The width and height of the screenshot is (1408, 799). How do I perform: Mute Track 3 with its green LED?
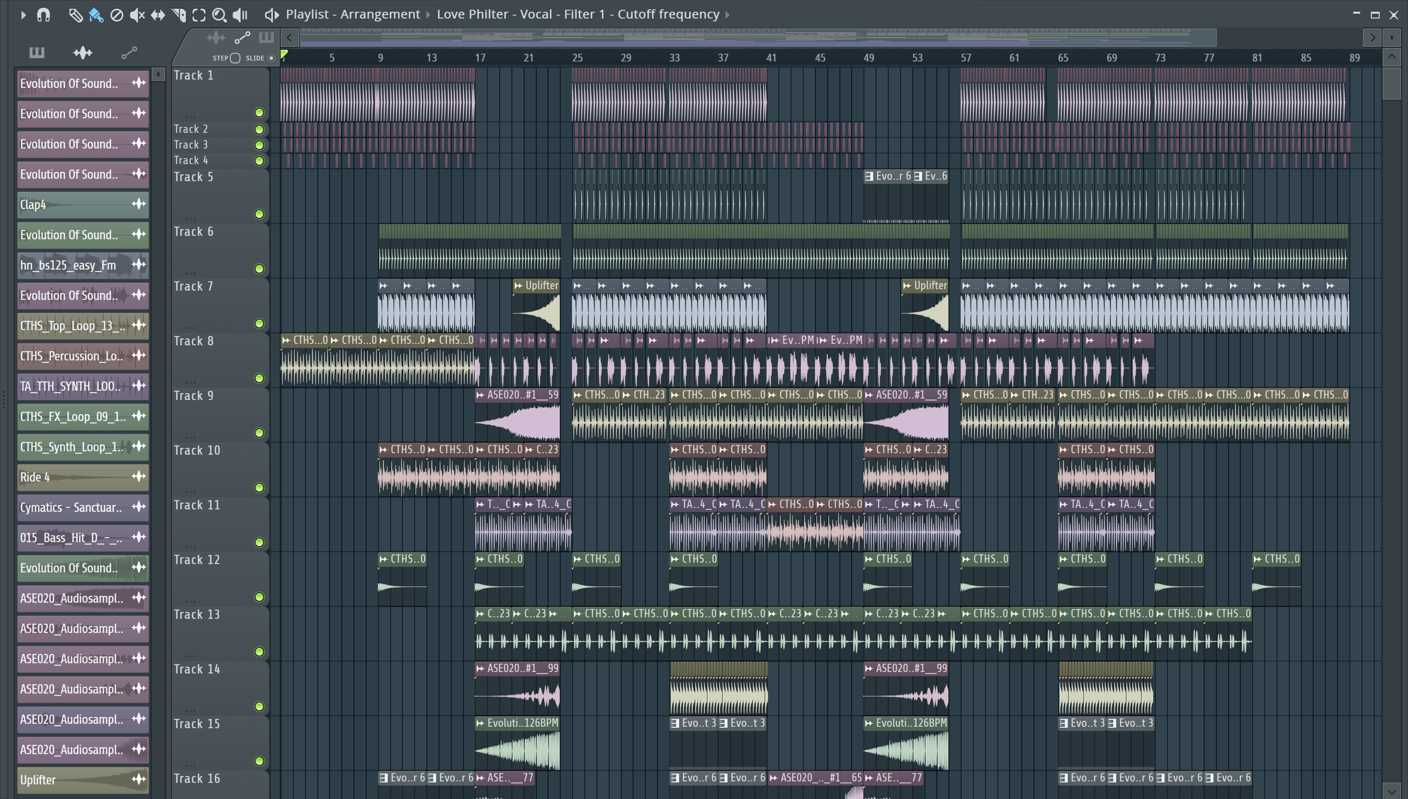pos(259,146)
